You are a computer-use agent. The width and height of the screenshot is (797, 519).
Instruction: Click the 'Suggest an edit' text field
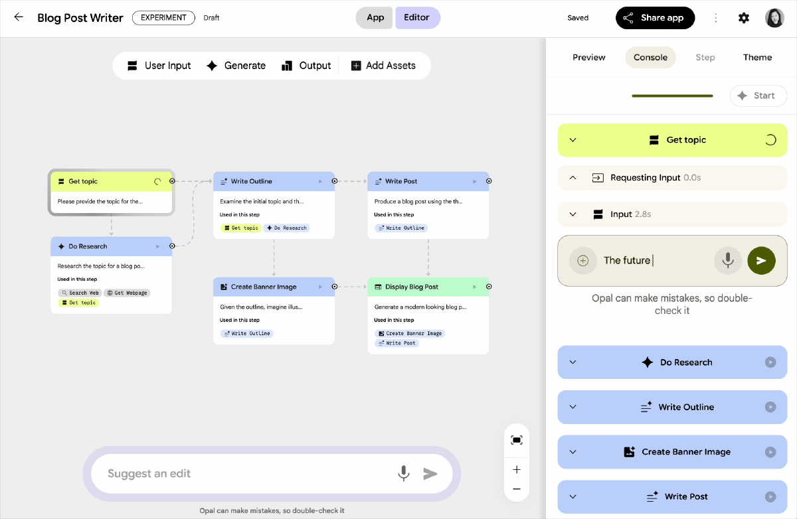(x=246, y=474)
